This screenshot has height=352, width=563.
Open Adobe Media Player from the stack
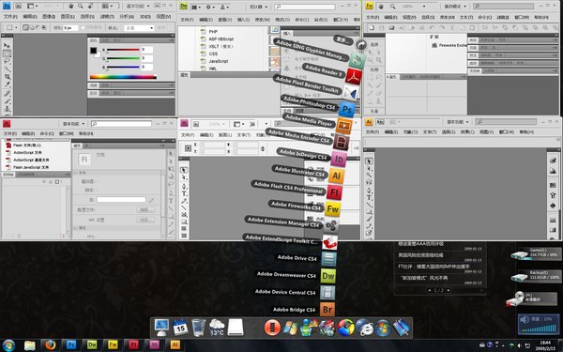tap(343, 126)
